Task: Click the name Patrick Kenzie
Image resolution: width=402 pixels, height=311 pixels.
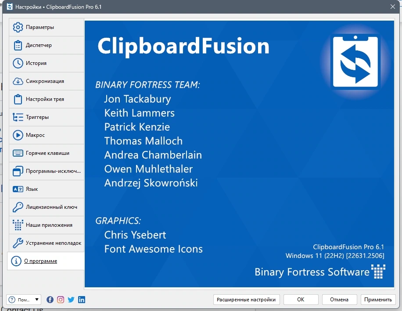Action: [x=137, y=127]
